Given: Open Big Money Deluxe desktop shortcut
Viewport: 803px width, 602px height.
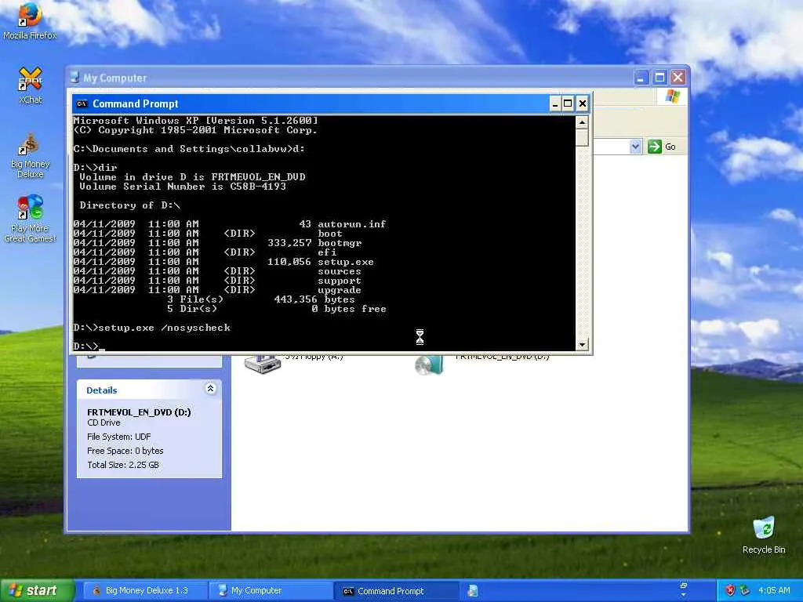Looking at the screenshot, I should [31, 156].
